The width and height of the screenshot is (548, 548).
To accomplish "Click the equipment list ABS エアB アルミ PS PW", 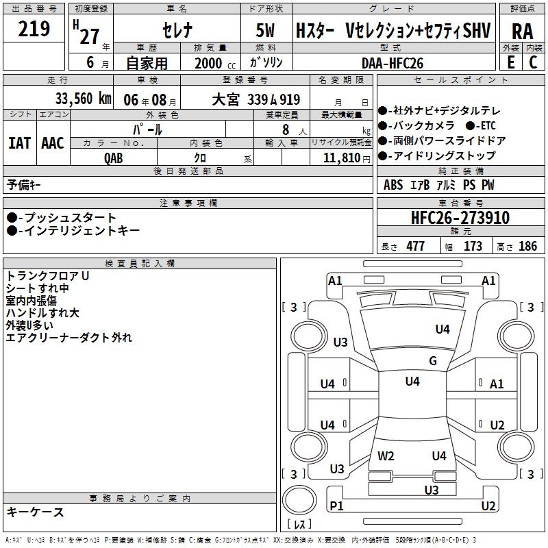I will click(x=439, y=185).
